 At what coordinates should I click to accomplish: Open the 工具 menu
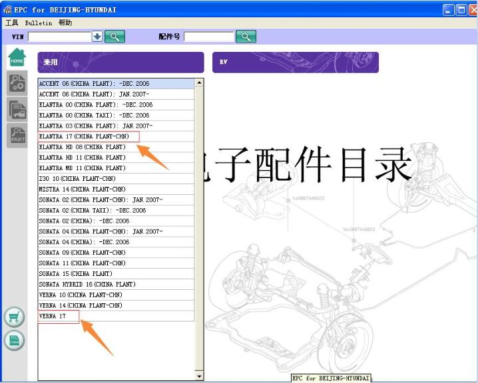click(x=12, y=23)
